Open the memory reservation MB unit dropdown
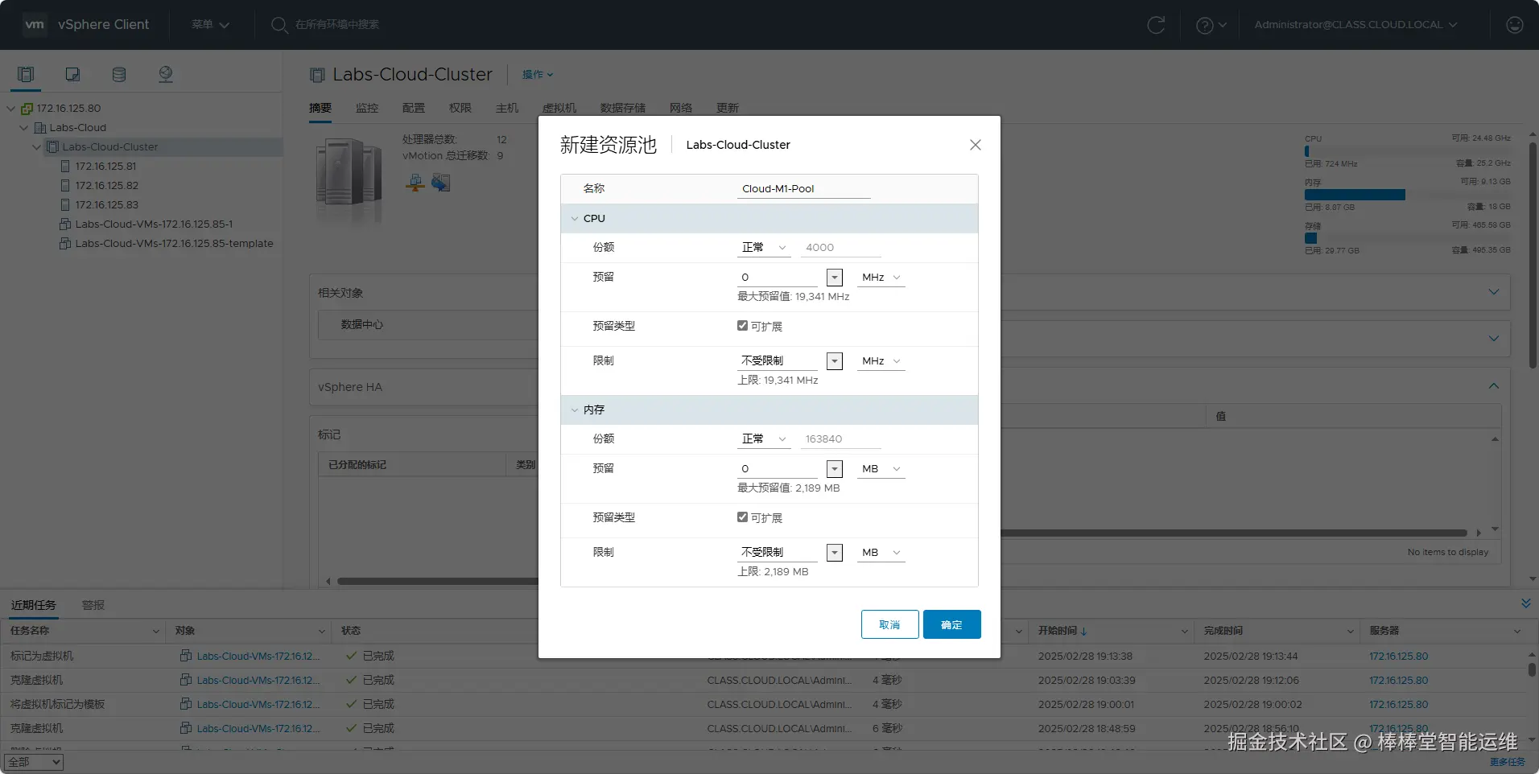Image resolution: width=1539 pixels, height=774 pixels. [881, 469]
